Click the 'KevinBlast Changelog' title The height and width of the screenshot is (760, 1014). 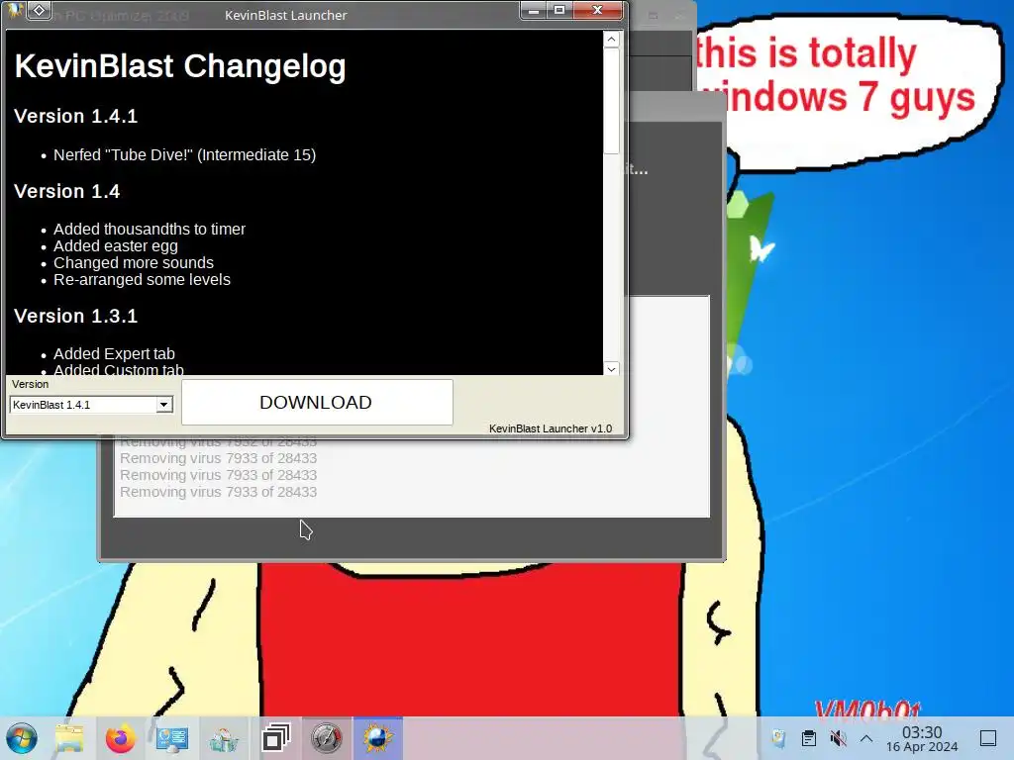180,66
